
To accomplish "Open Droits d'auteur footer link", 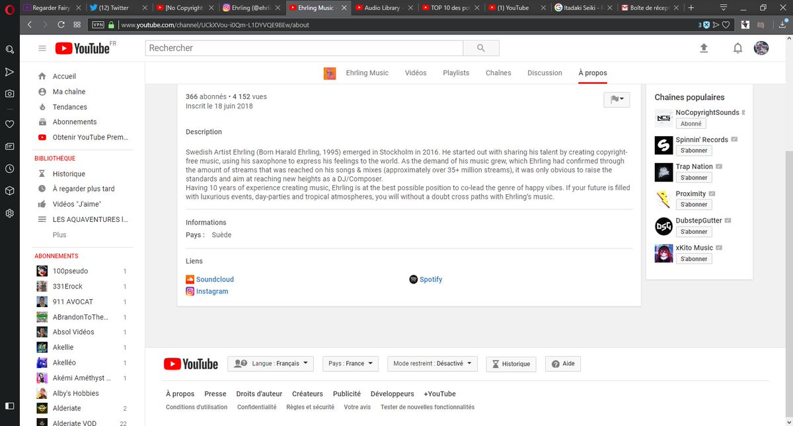I will click(259, 394).
